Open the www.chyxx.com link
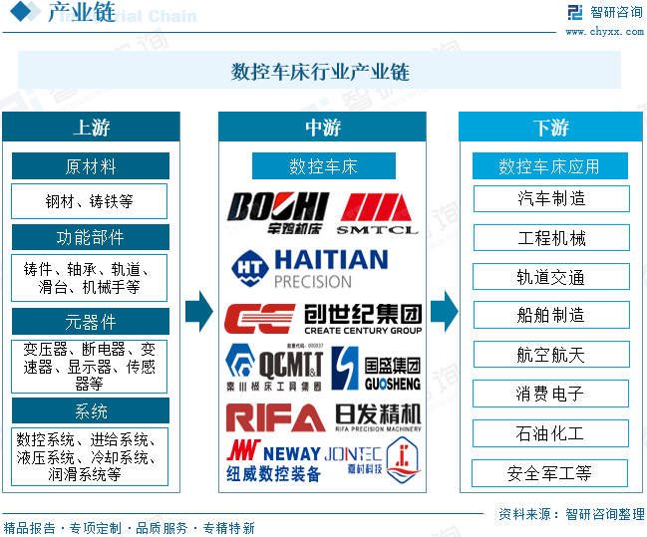The height and width of the screenshot is (537, 647). point(604,31)
